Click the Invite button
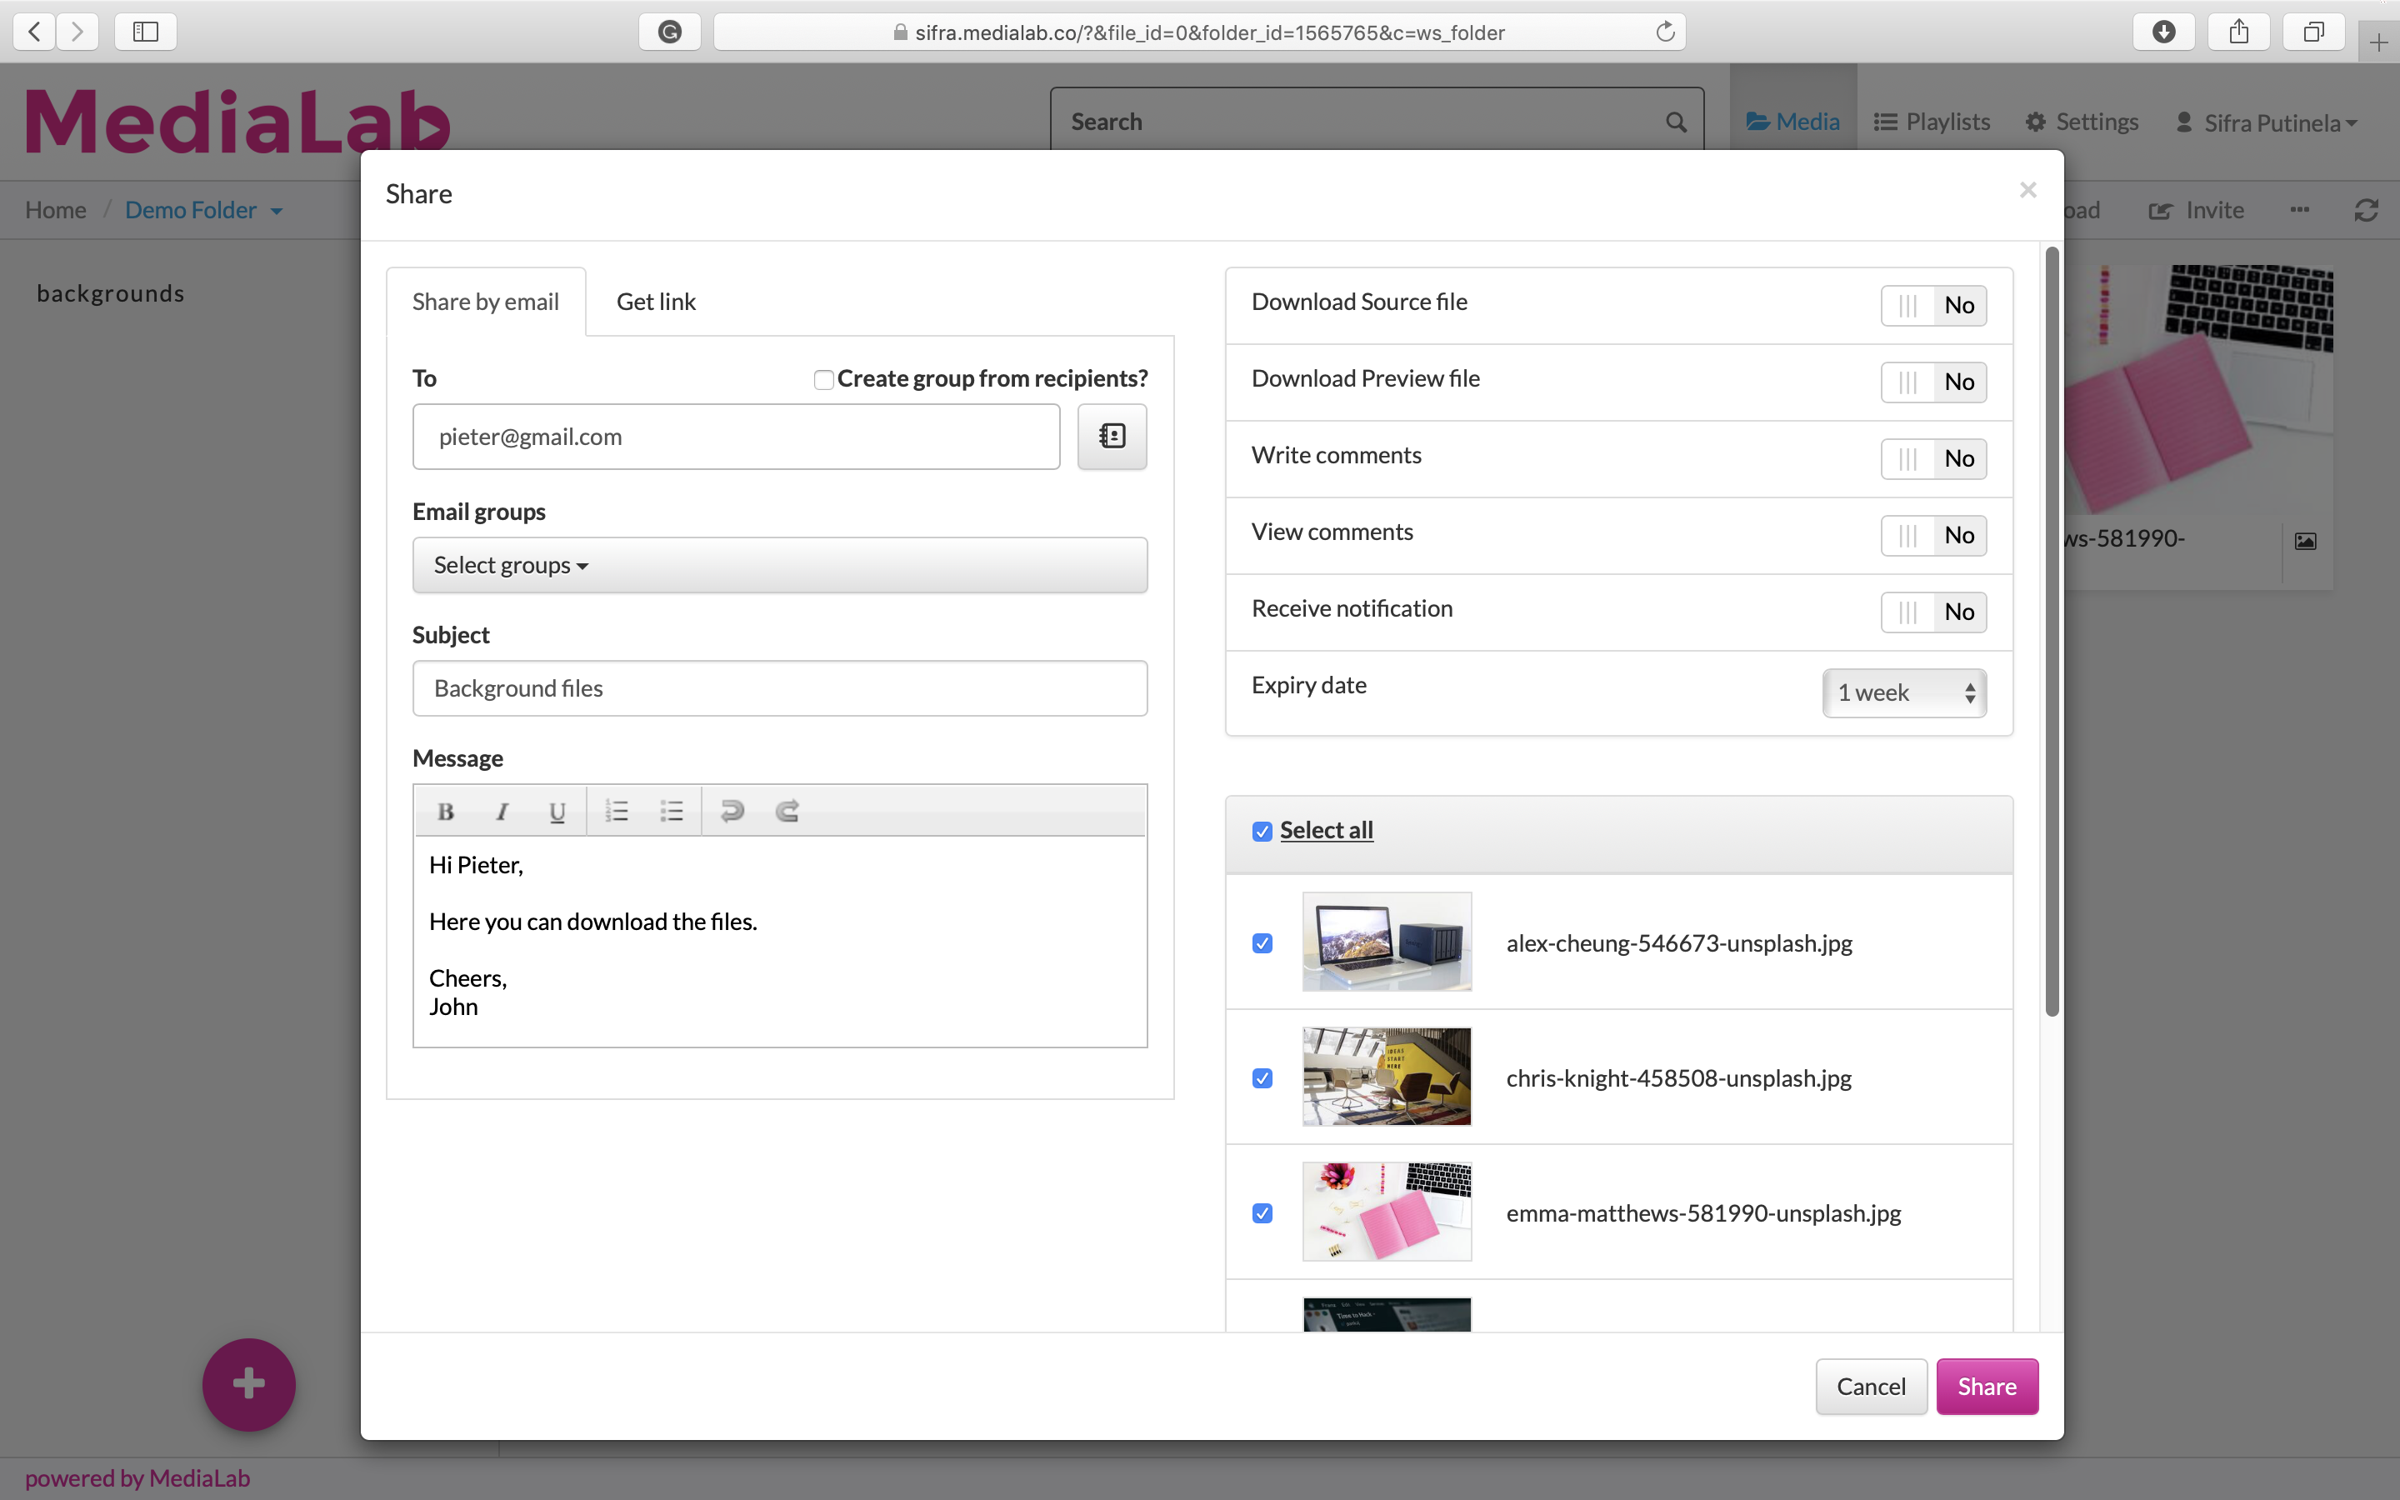This screenshot has height=1500, width=2400. point(2197,210)
